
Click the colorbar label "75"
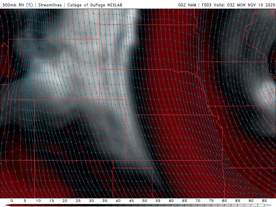pyautogui.click(x=211, y=201)
